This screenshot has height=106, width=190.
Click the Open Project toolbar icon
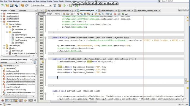pos(12,5)
